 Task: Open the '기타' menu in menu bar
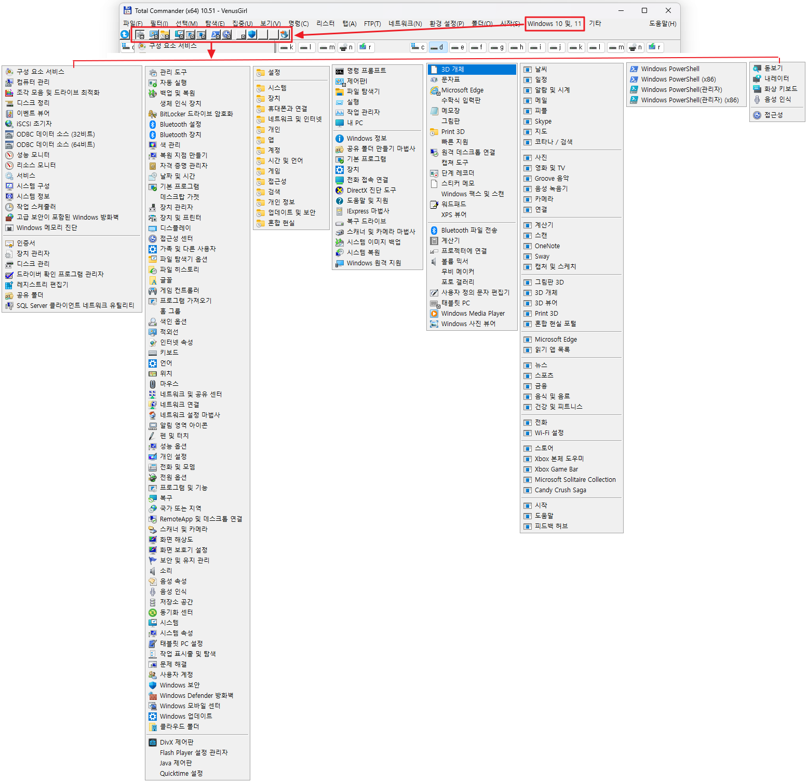595,24
